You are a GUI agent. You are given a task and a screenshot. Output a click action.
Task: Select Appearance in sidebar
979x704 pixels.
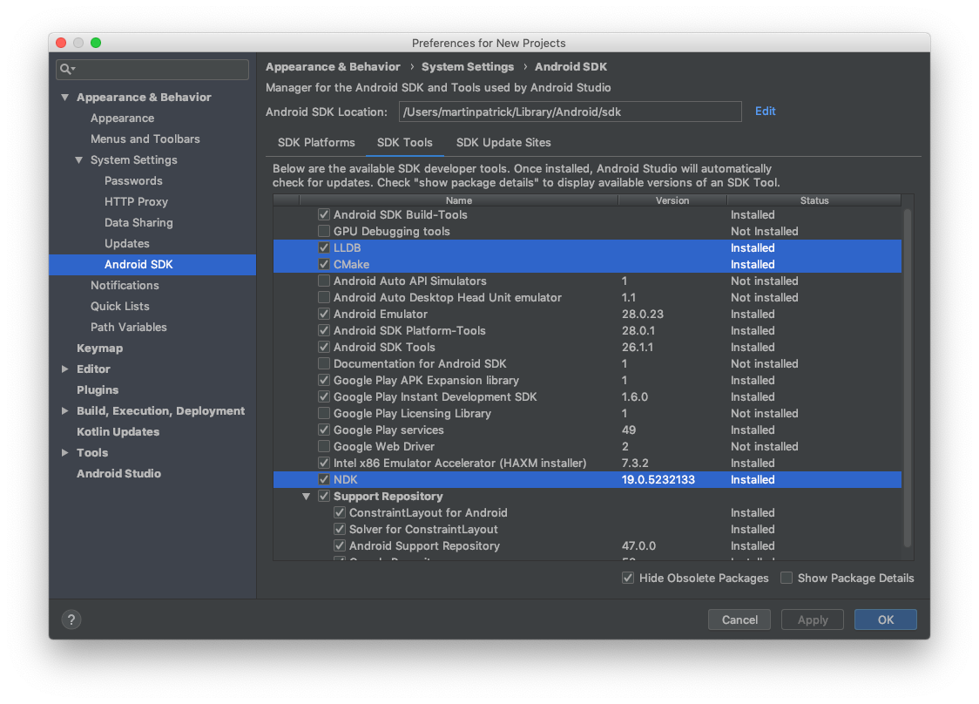122,118
